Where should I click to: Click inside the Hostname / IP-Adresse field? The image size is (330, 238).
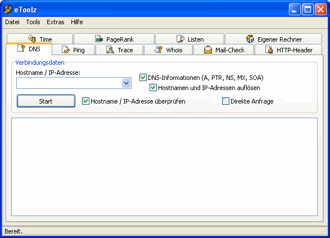[x=69, y=83]
